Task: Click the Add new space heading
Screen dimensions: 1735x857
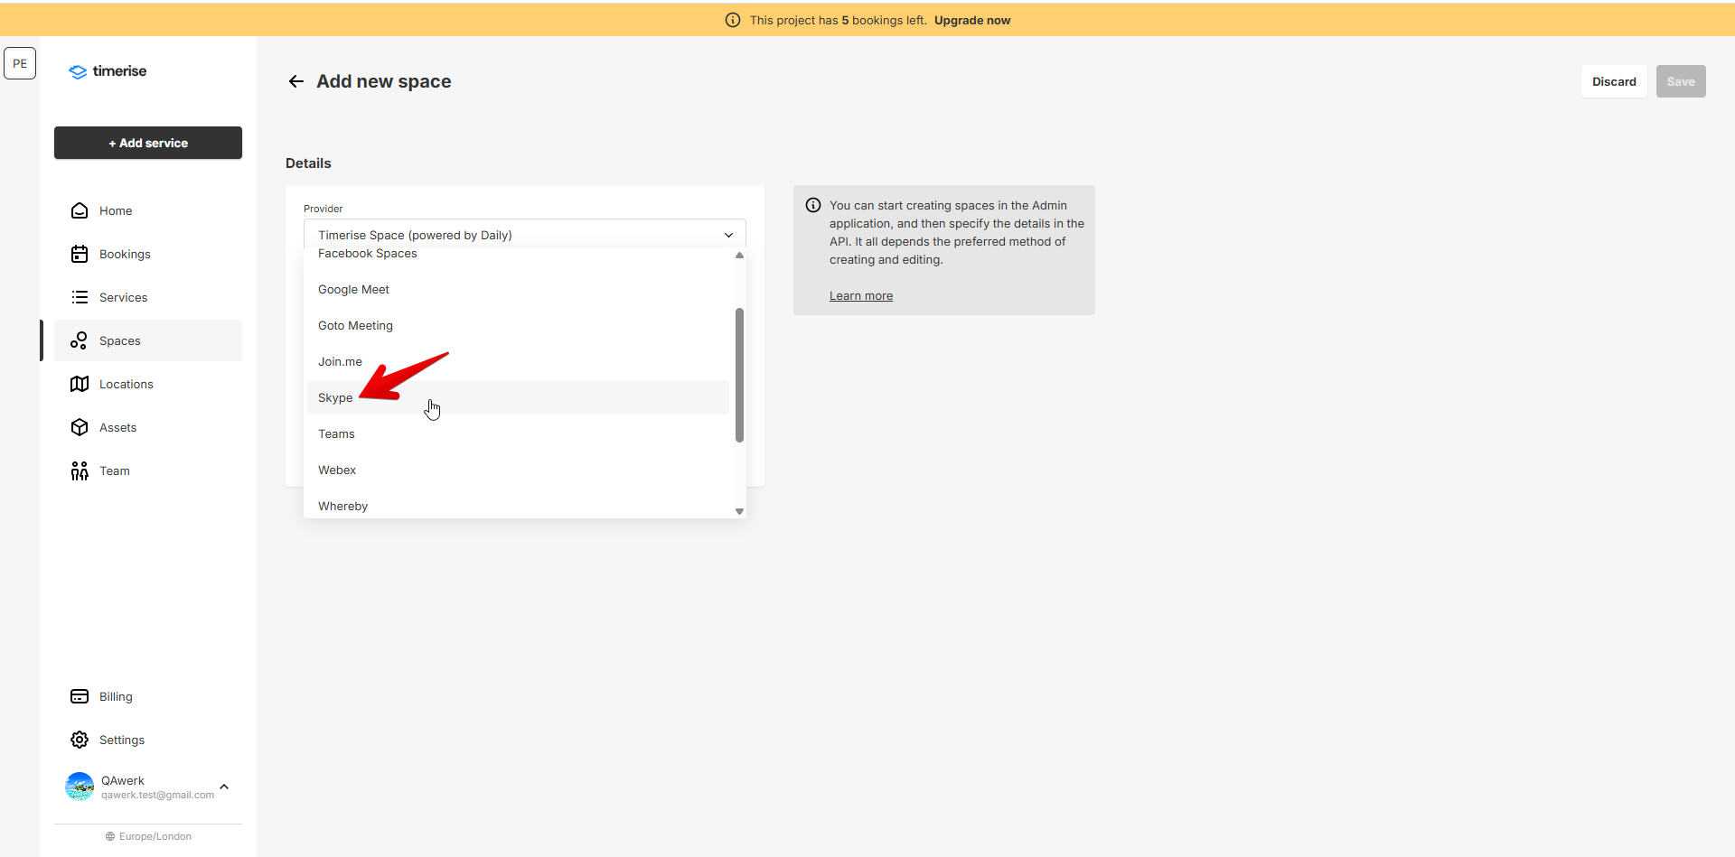Action: [384, 81]
